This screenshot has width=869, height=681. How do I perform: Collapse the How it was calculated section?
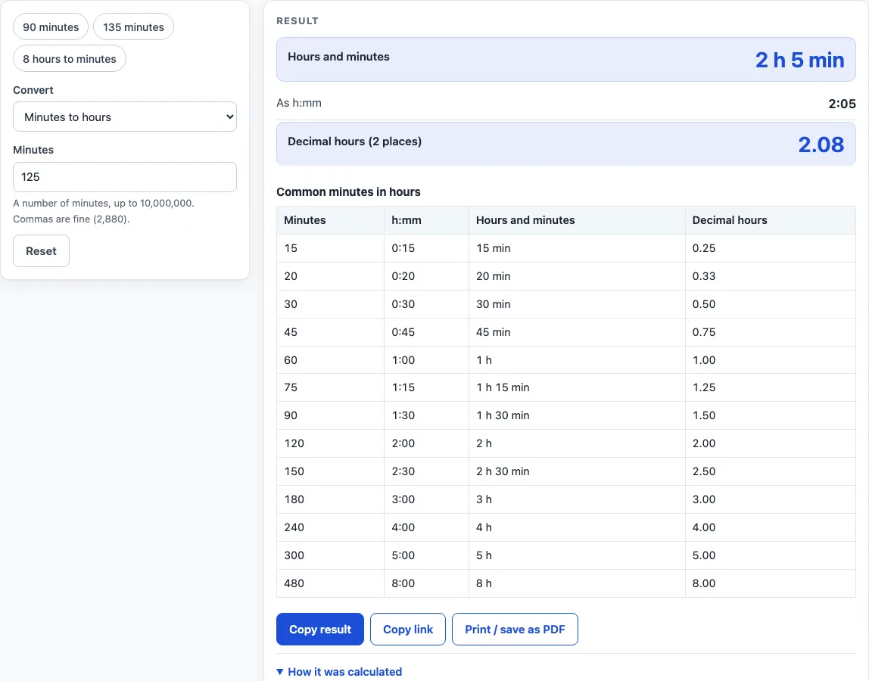(339, 672)
